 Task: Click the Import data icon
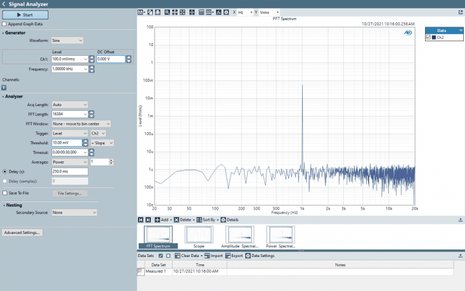[x=206, y=256]
